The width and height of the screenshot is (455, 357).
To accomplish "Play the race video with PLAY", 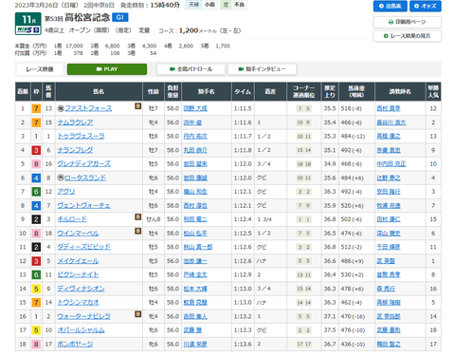I will (107, 69).
